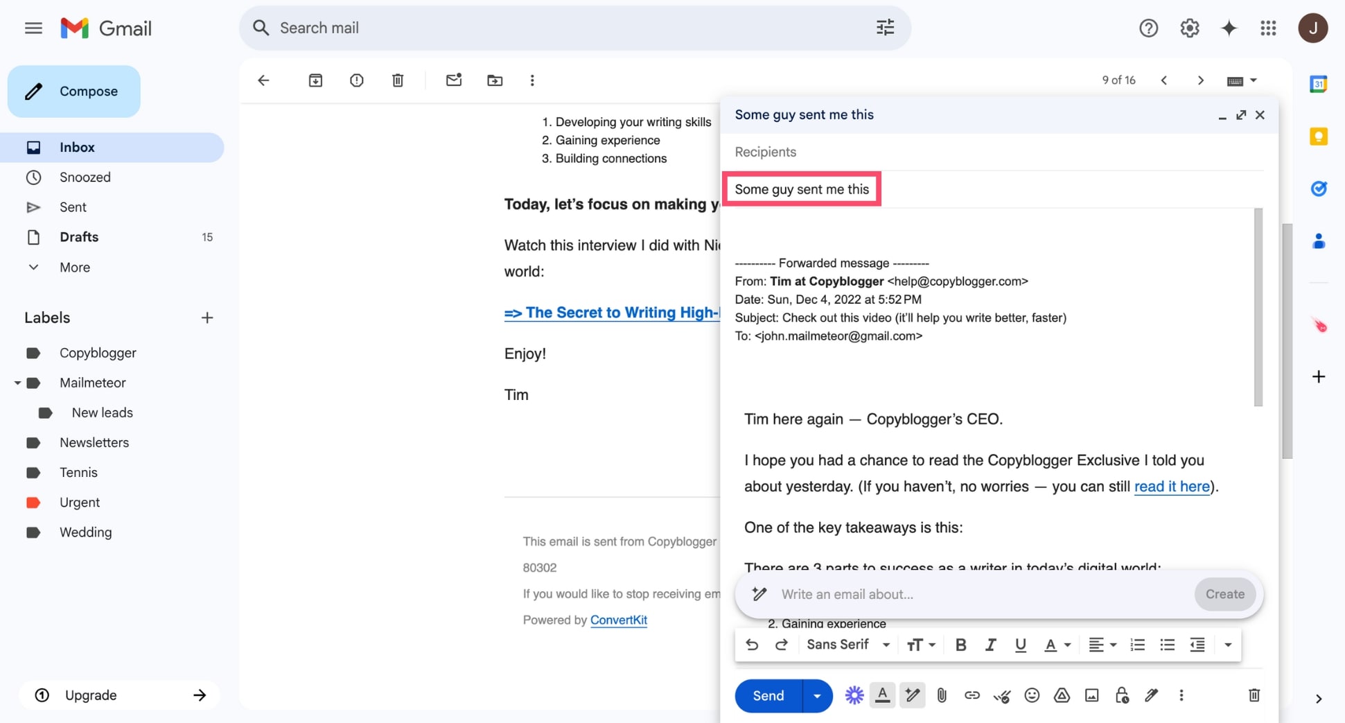Open the Gemini sparkle icon
1345x723 pixels.
pyautogui.click(x=1229, y=28)
